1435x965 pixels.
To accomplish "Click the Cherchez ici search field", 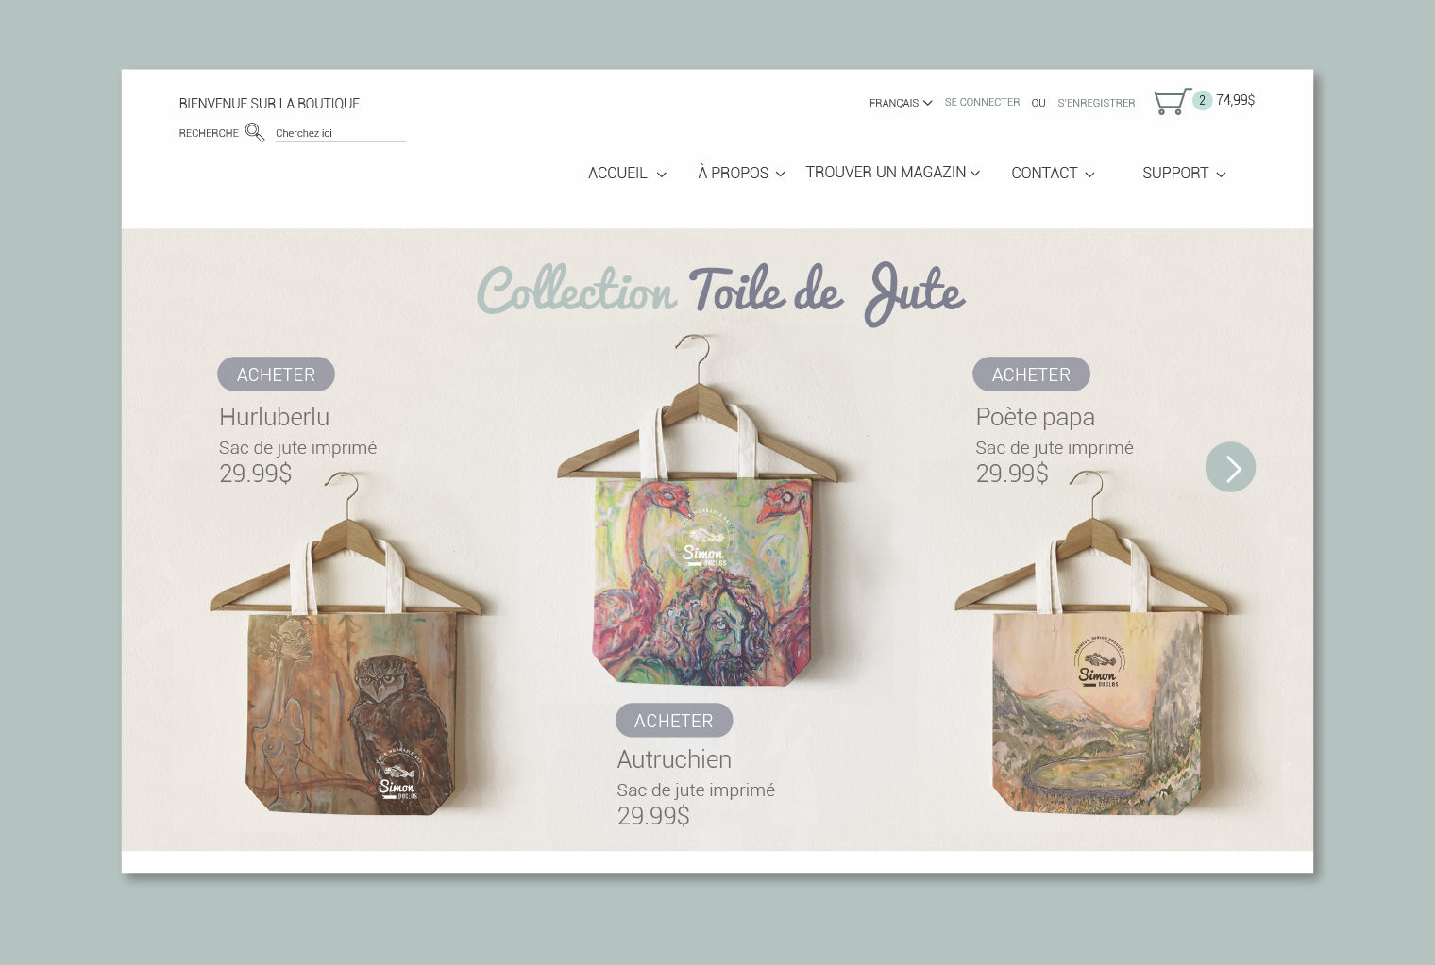I will pyautogui.click(x=340, y=133).
